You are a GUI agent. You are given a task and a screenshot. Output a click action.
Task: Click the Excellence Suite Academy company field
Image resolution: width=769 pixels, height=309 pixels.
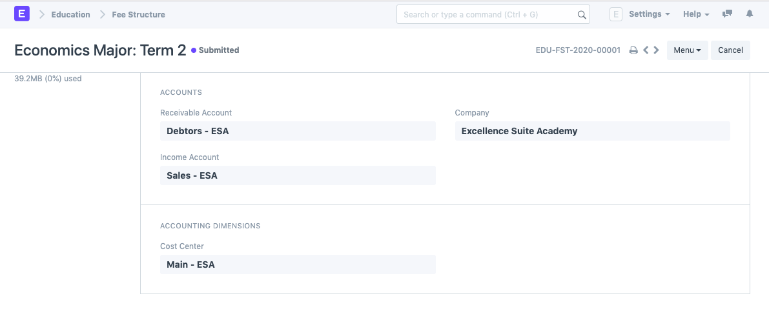point(592,131)
